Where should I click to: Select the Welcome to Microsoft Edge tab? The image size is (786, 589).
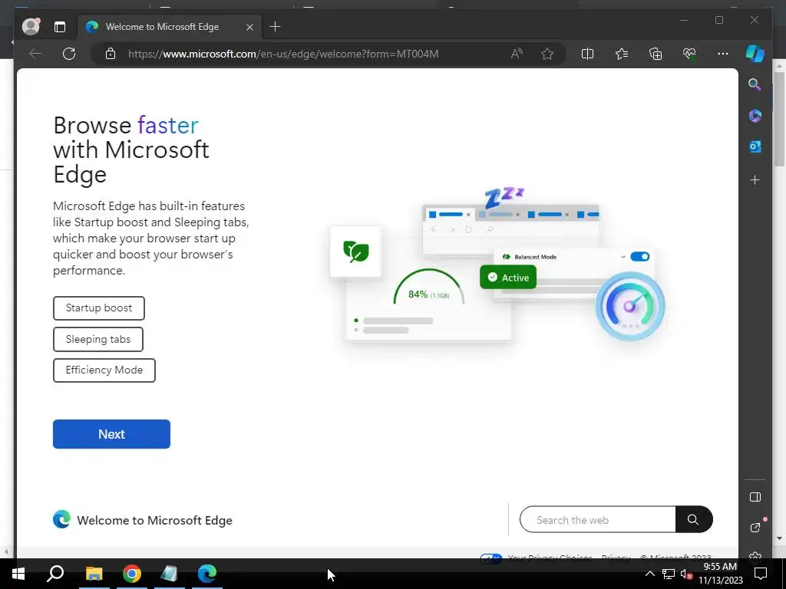point(170,27)
